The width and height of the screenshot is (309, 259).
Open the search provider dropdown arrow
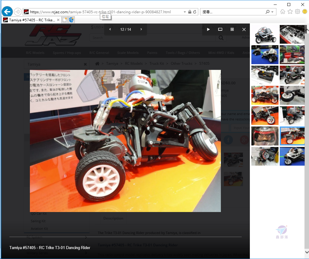pos(272,12)
